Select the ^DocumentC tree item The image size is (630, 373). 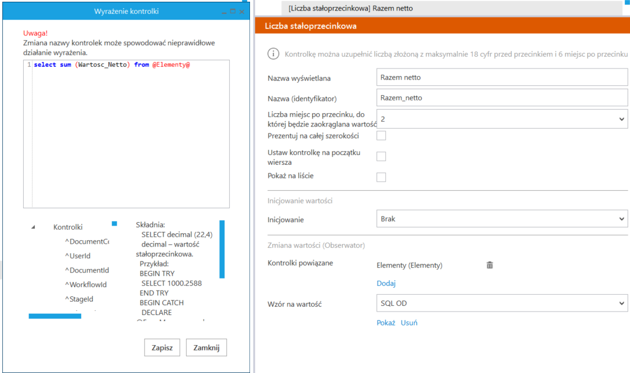tap(87, 241)
